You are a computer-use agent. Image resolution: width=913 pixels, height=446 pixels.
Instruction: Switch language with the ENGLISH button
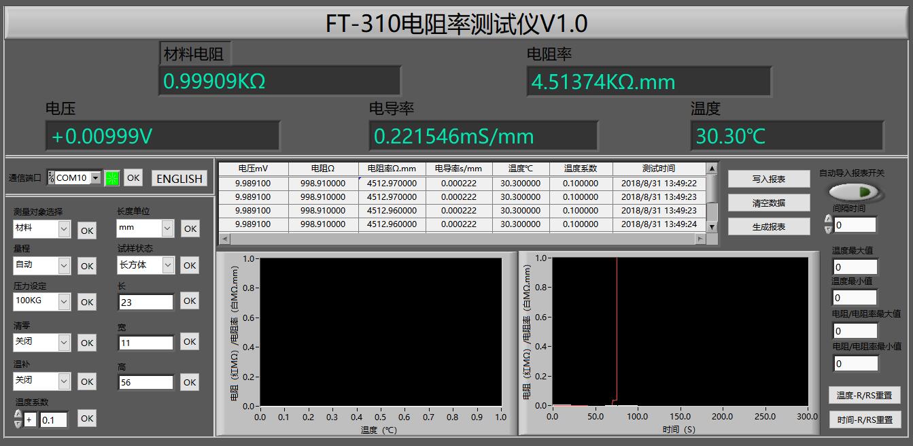(x=179, y=178)
